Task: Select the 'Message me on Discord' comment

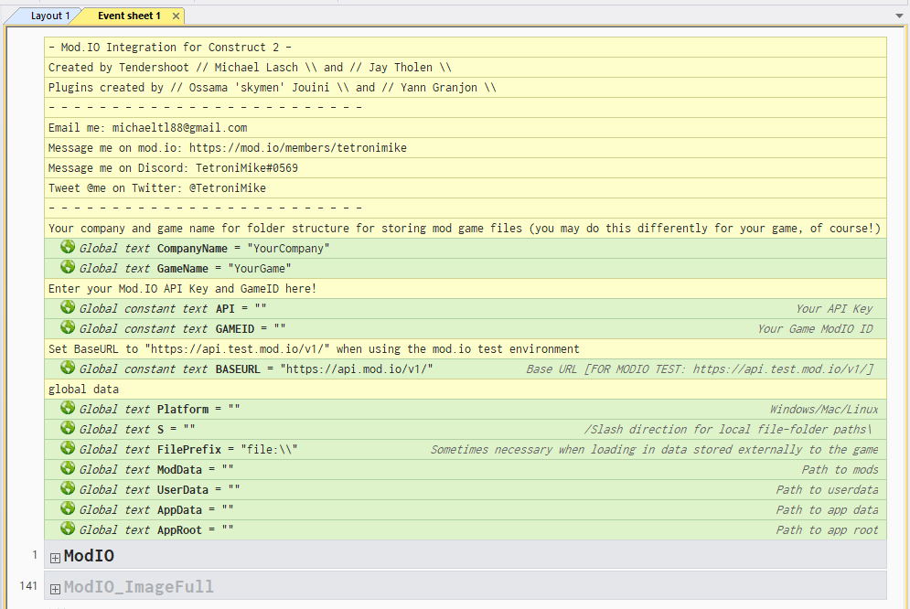Action: (x=466, y=167)
